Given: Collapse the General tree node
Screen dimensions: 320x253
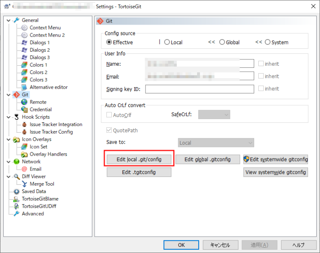Looking at the screenshot, I should (9, 20).
